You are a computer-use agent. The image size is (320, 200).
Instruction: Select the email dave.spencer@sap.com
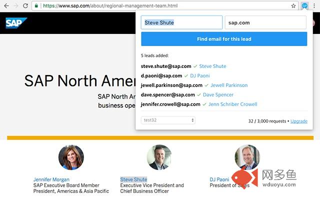168,94
